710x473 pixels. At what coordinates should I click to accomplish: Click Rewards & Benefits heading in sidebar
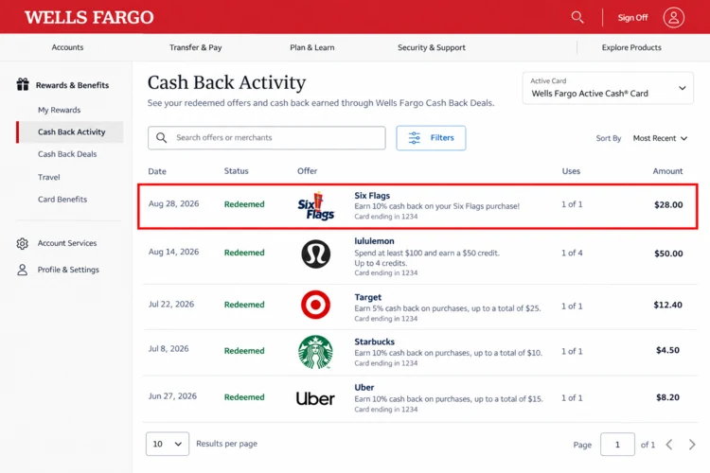pos(73,85)
